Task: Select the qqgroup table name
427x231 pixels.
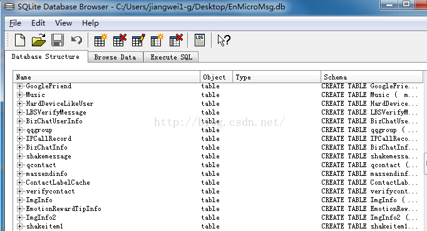Action: click(39, 130)
